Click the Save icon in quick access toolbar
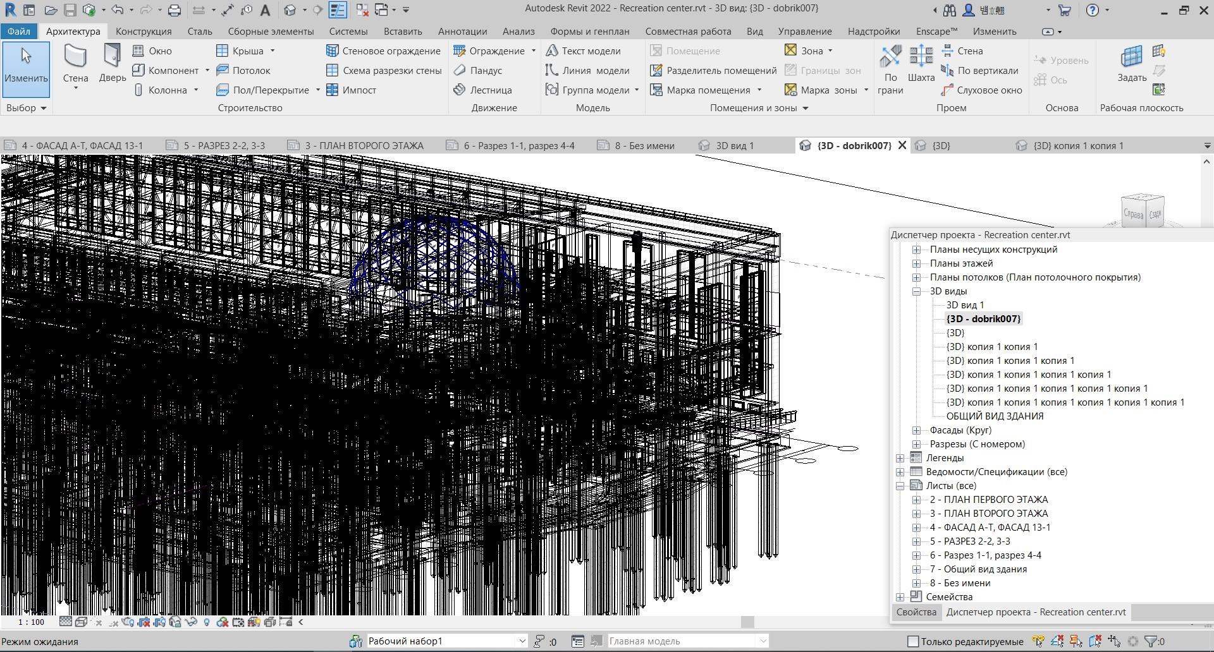The height and width of the screenshot is (652, 1214). pos(70,10)
